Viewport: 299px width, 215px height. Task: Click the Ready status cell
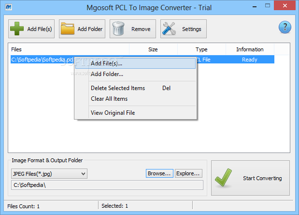click(250, 60)
